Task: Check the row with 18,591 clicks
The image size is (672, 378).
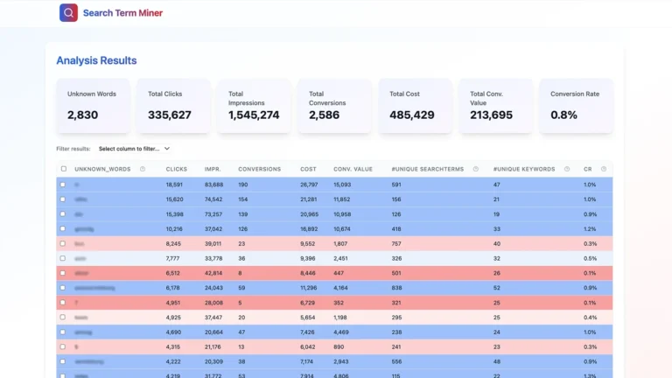Action: 63,185
